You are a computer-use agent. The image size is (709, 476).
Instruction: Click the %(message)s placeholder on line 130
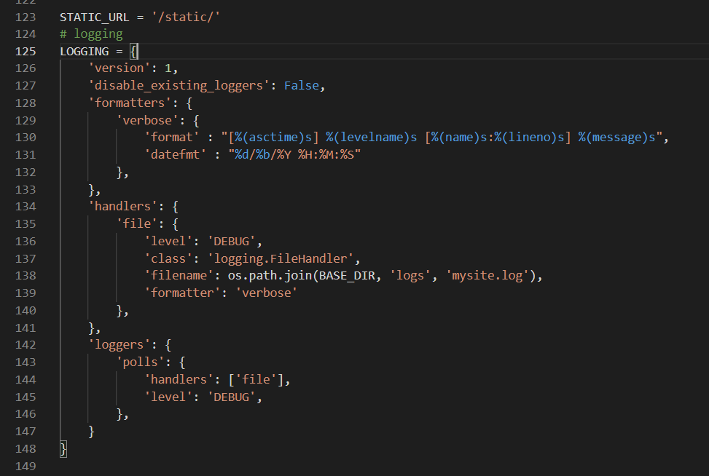pyautogui.click(x=616, y=138)
